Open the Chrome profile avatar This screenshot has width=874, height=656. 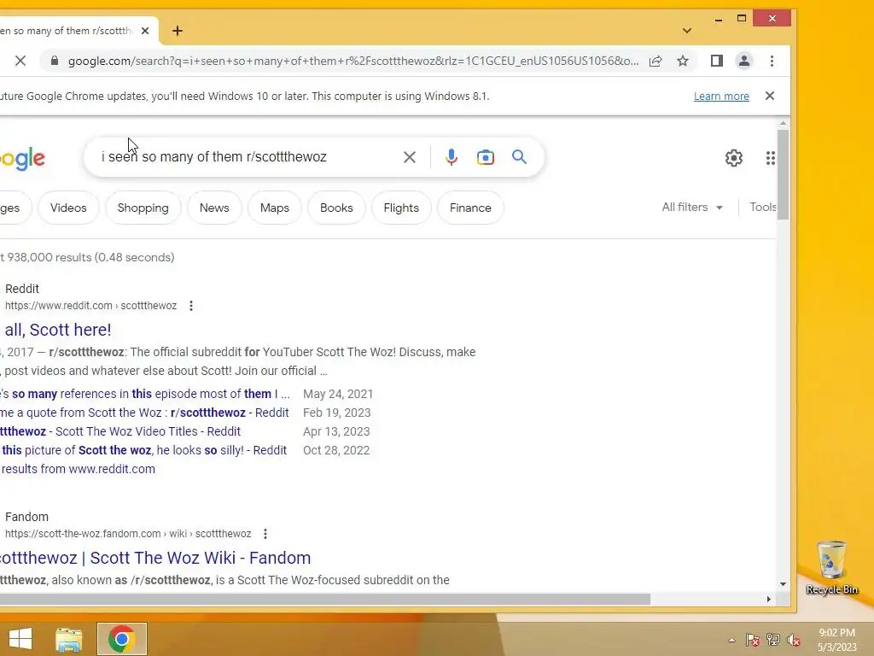pyautogui.click(x=744, y=61)
